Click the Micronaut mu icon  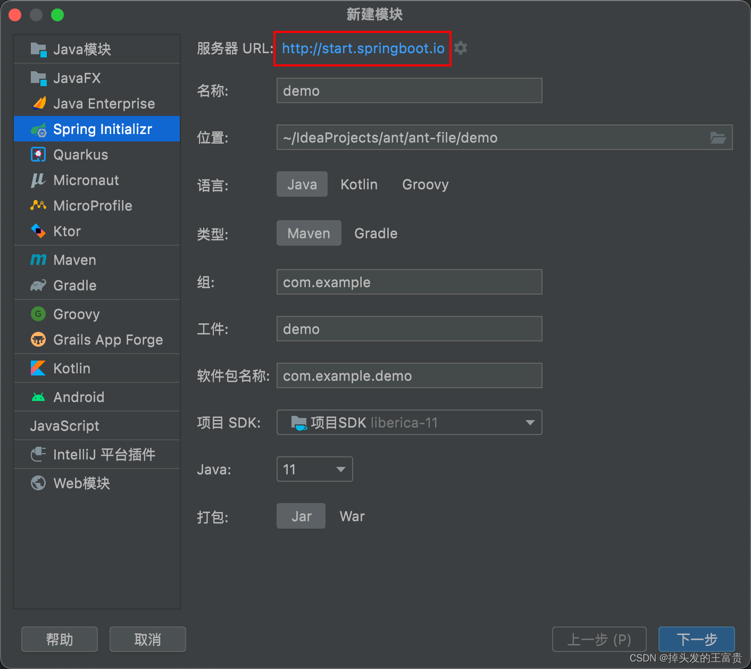tap(38, 180)
